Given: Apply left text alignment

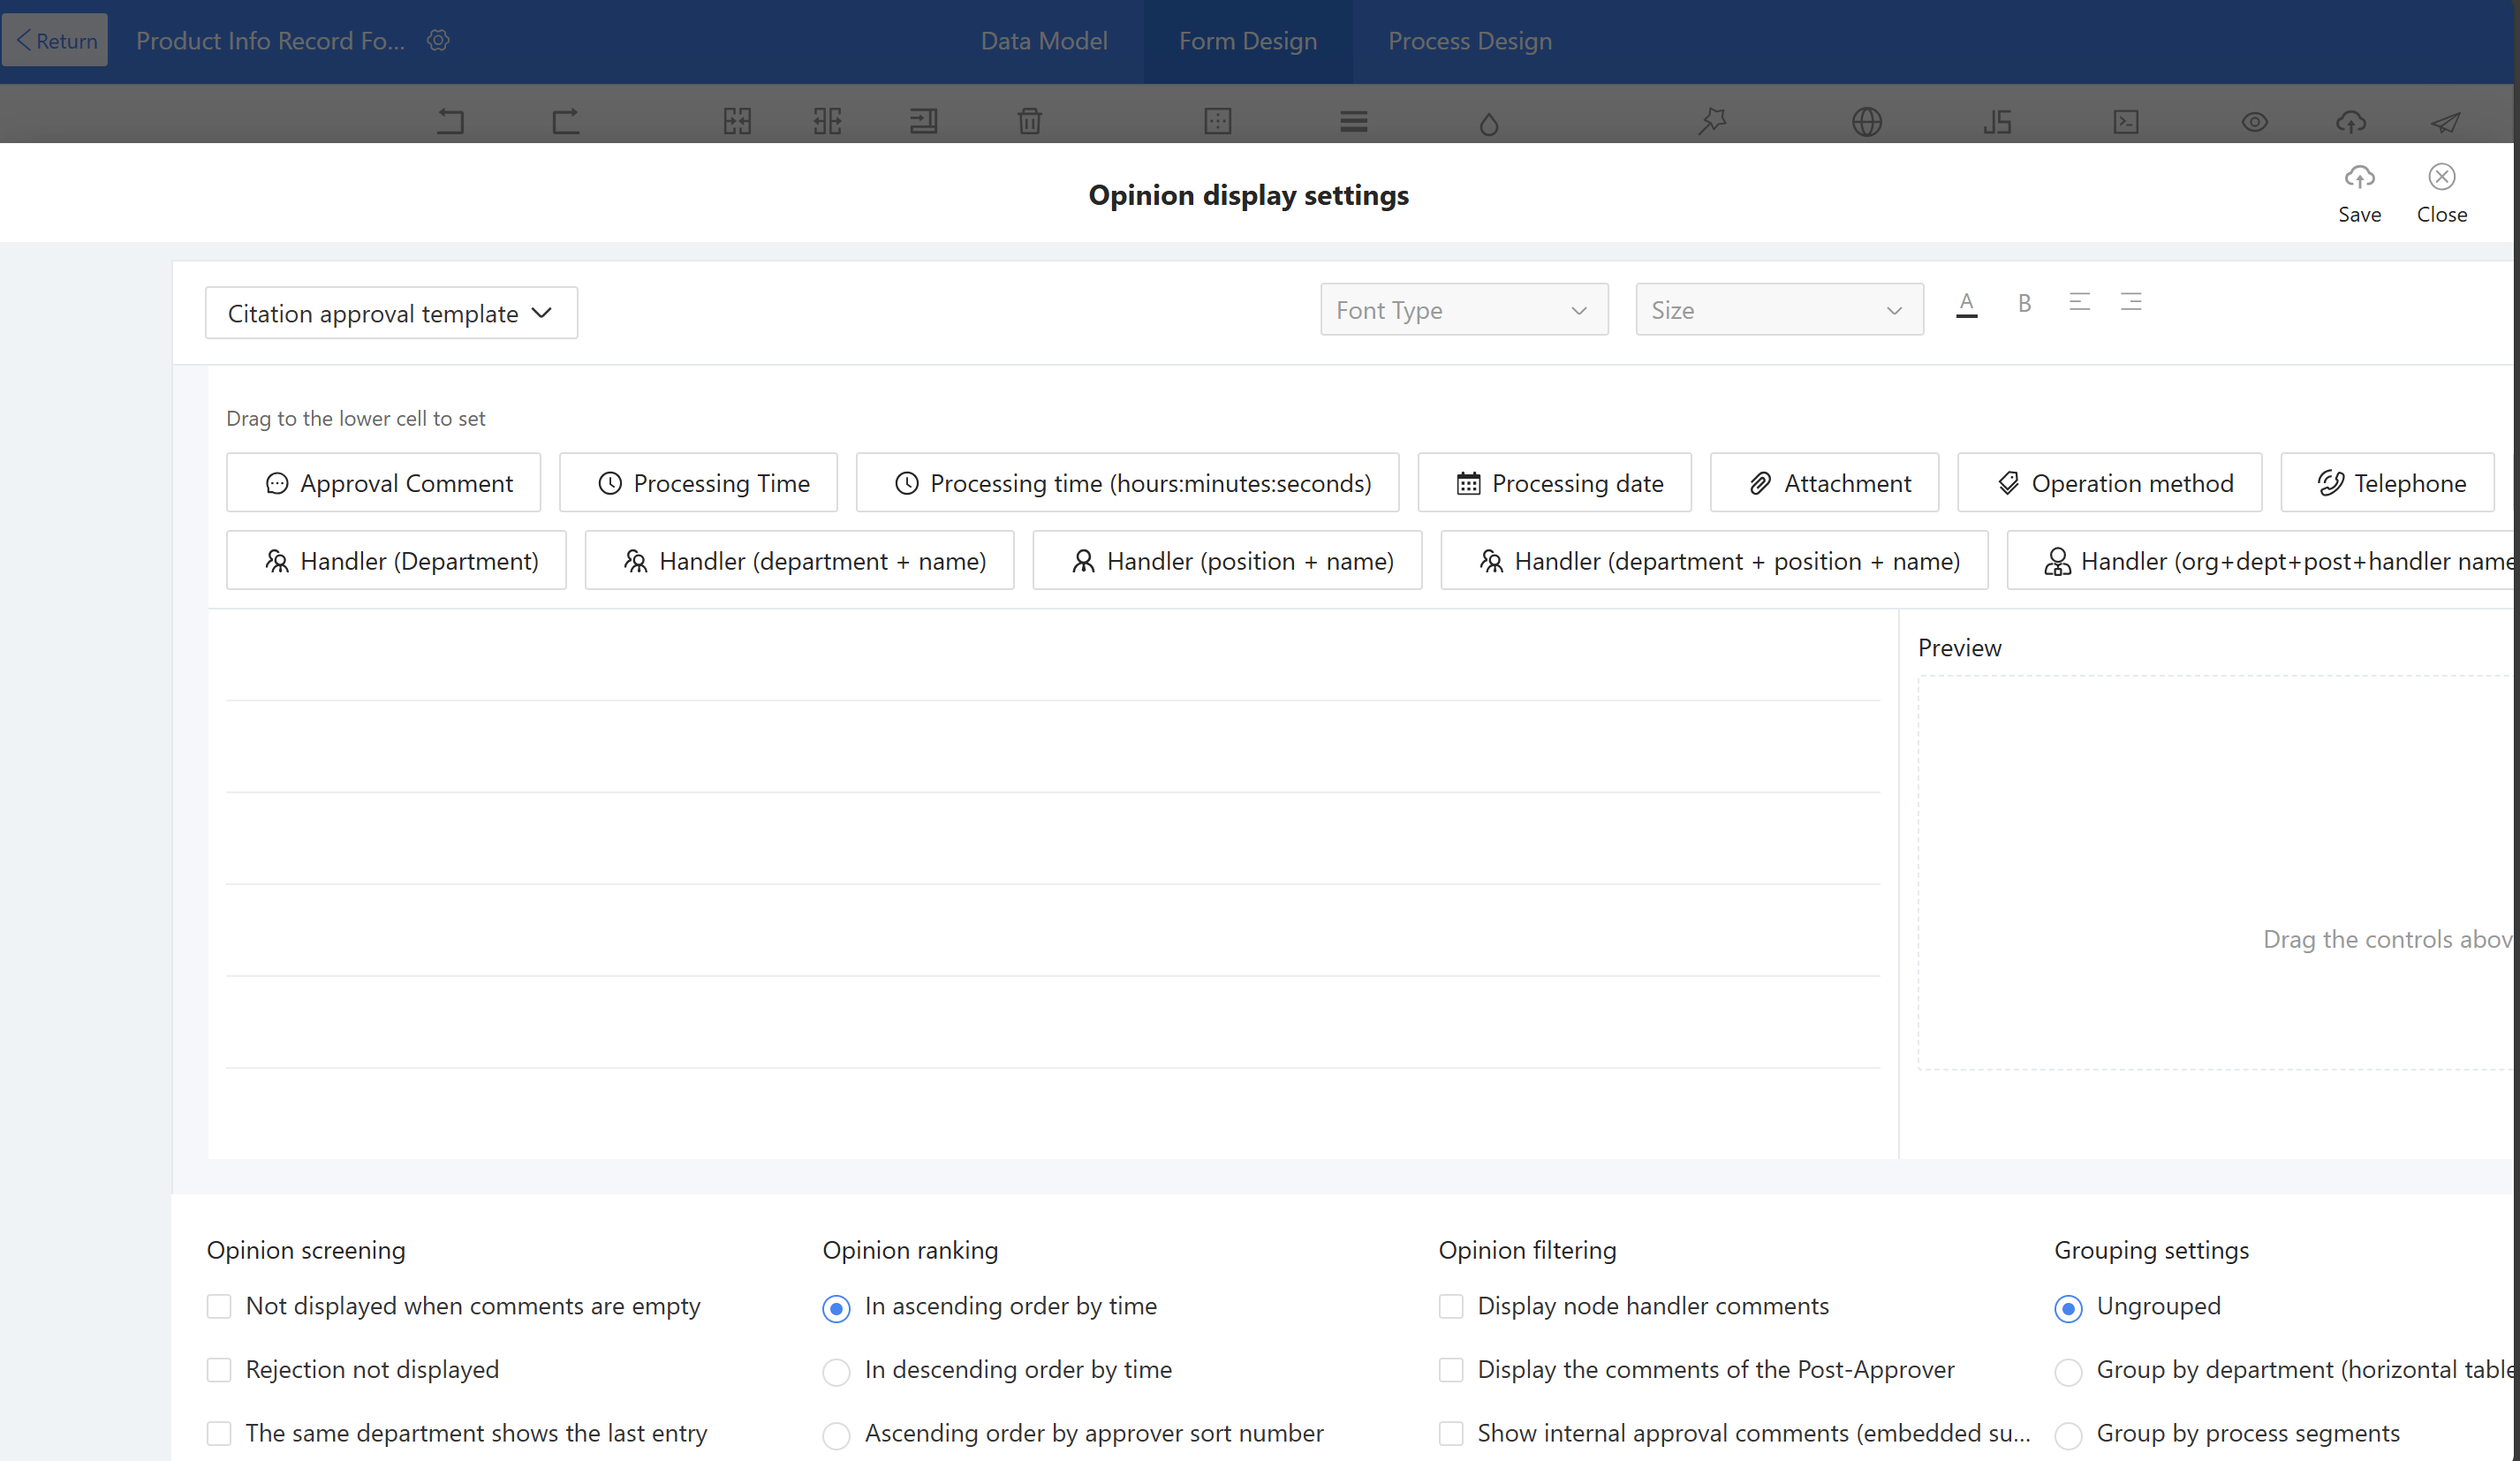Looking at the screenshot, I should (x=2079, y=302).
